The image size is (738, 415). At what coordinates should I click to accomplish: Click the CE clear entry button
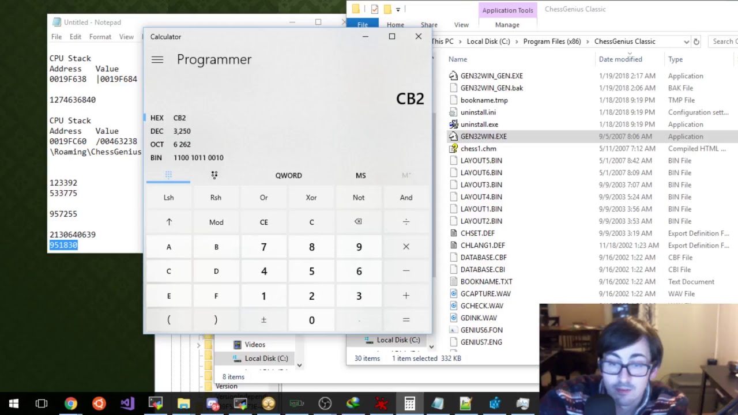coord(263,222)
